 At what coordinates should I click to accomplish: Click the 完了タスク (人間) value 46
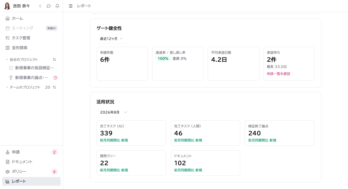178,133
